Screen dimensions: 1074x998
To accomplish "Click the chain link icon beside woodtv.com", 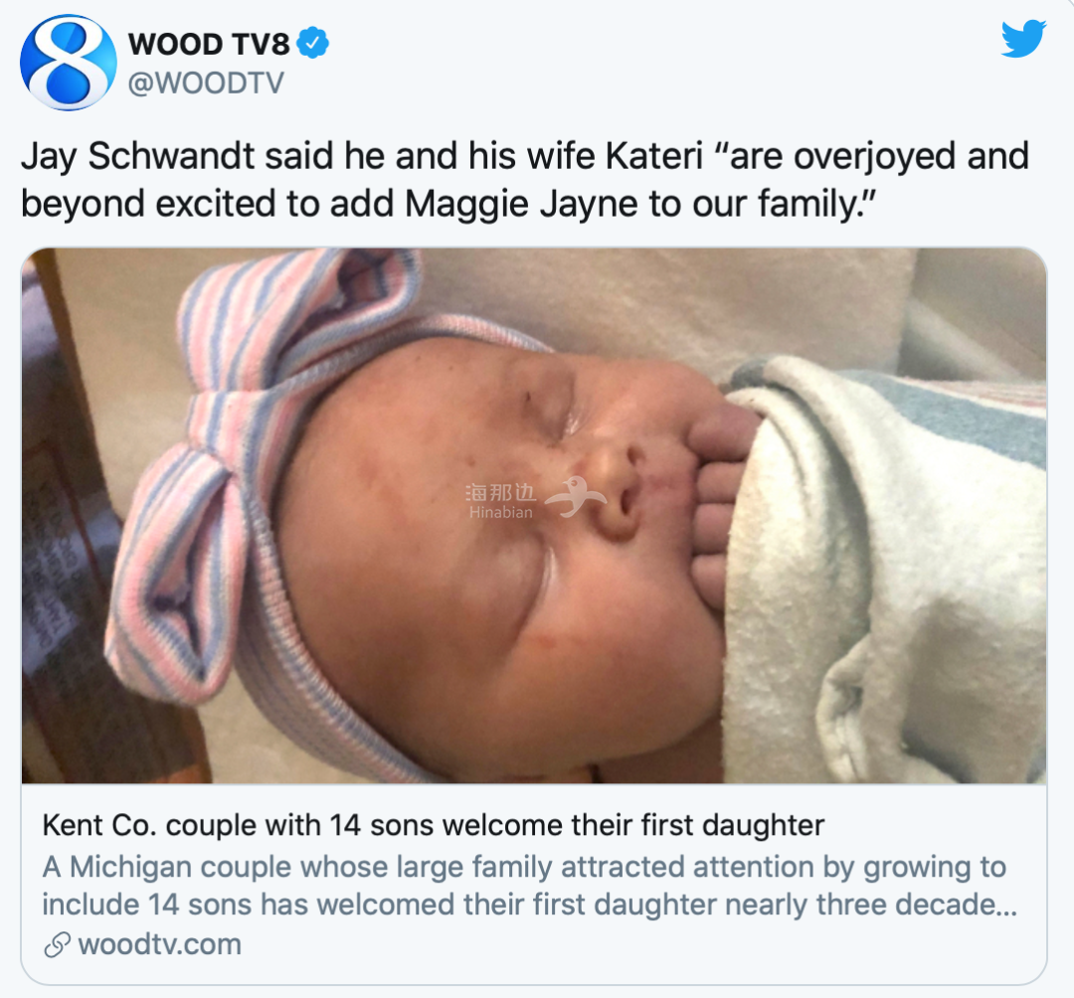I will [57, 944].
